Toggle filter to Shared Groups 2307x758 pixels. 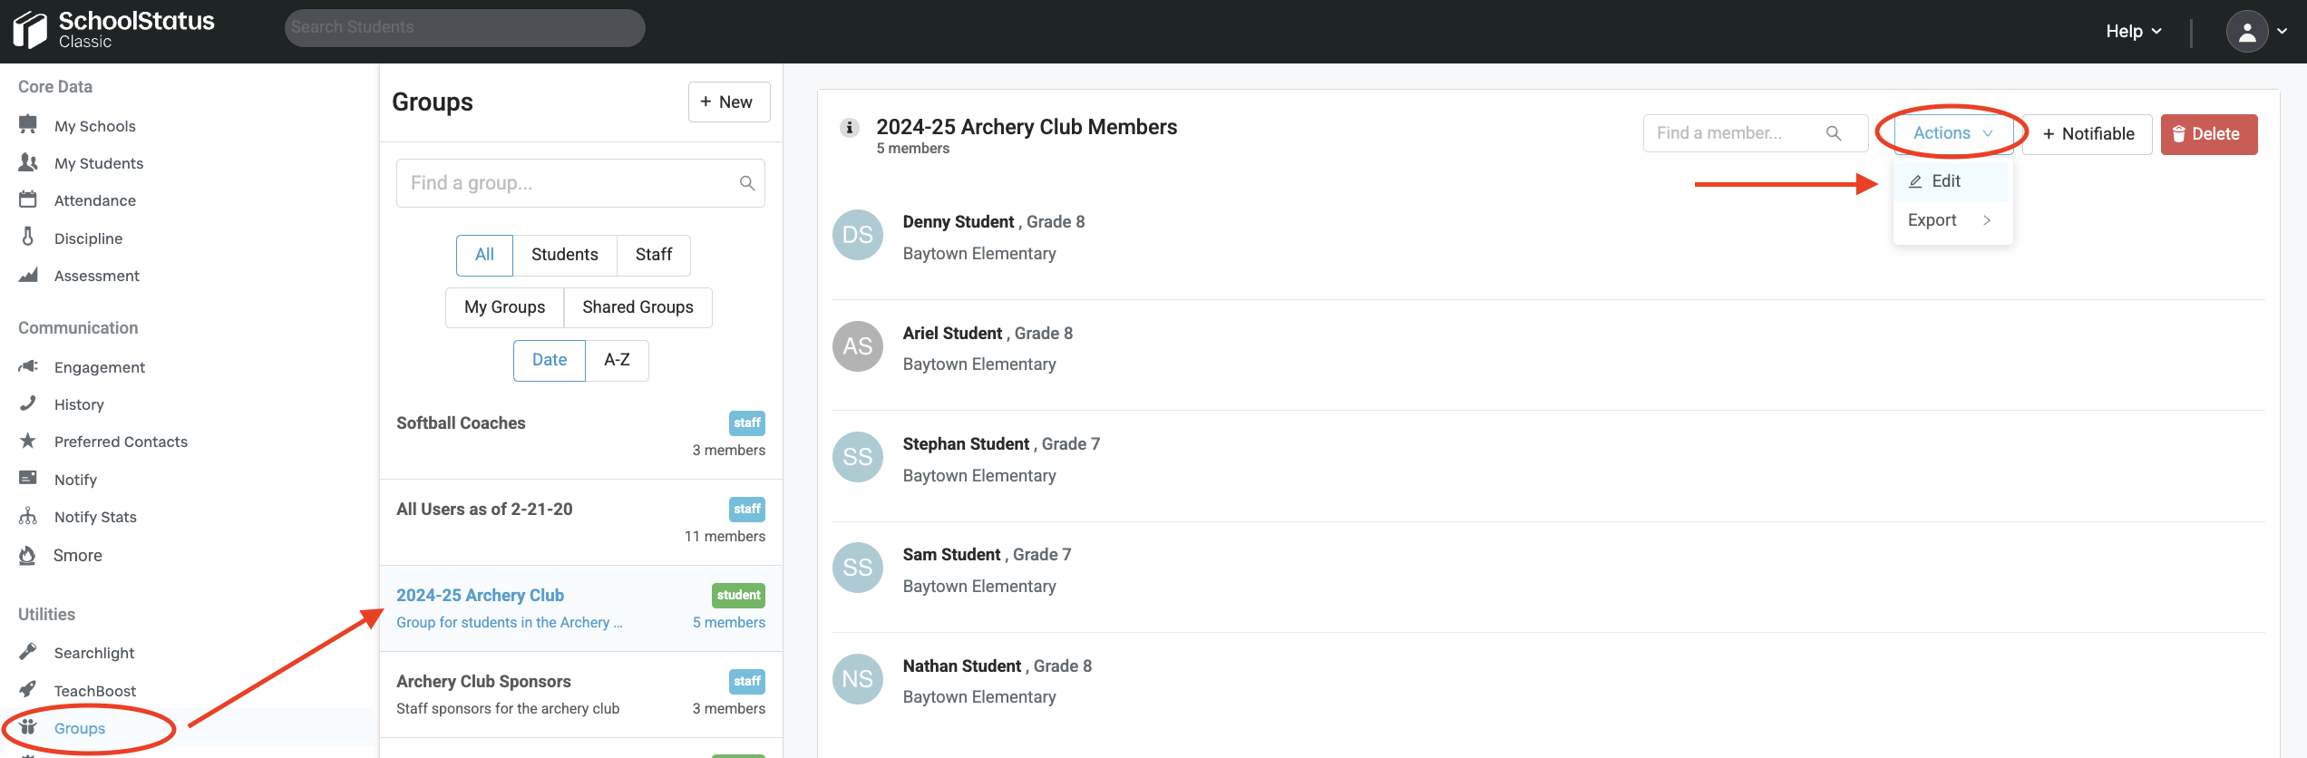click(x=638, y=307)
